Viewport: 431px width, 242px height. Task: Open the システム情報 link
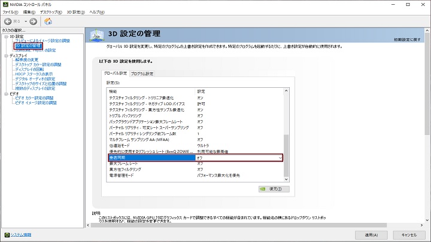21,235
